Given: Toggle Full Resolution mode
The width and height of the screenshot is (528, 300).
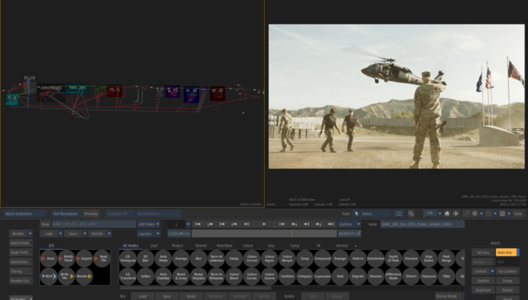Looking at the screenshot, I should click(65, 214).
